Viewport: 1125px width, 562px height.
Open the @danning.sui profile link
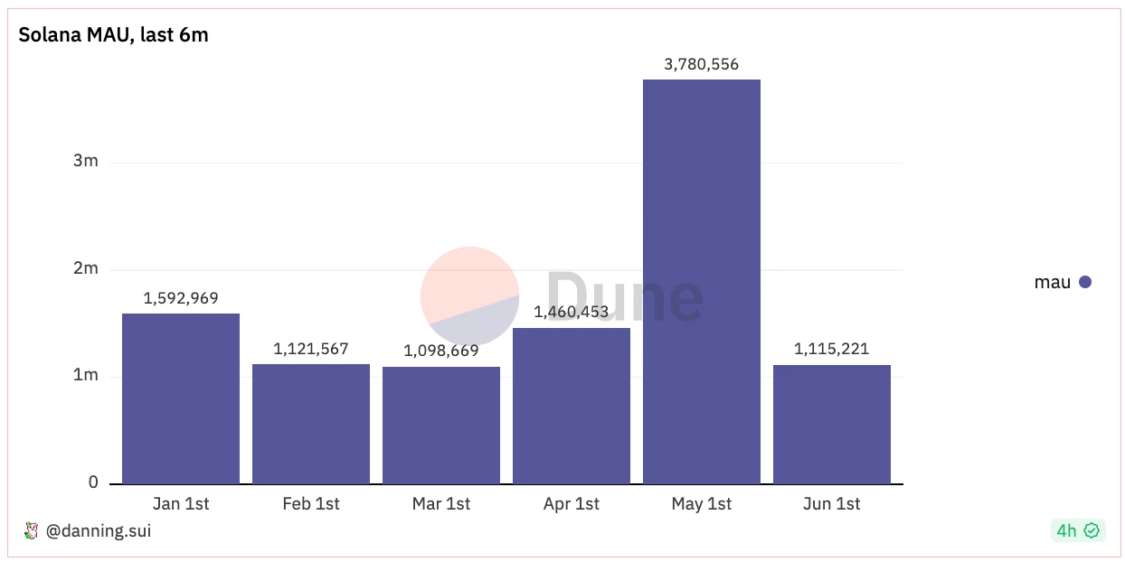point(99,531)
